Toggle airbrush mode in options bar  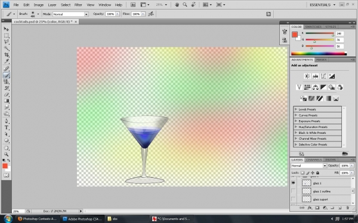[x=151, y=14]
